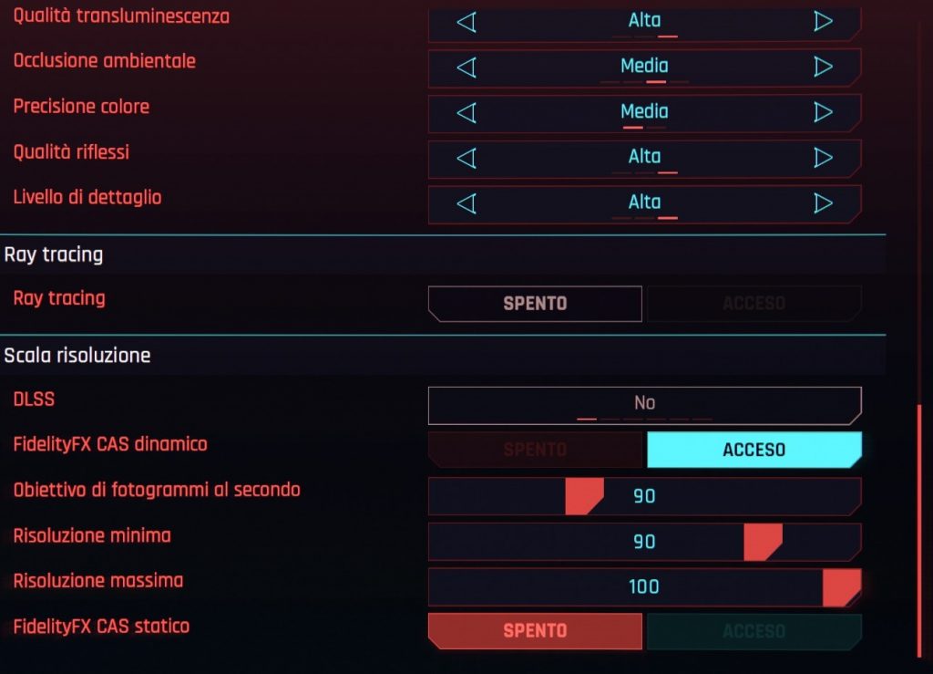This screenshot has width=933, height=674.
Task: Click the Risoluzione minima slider handle
Action: pos(763,542)
